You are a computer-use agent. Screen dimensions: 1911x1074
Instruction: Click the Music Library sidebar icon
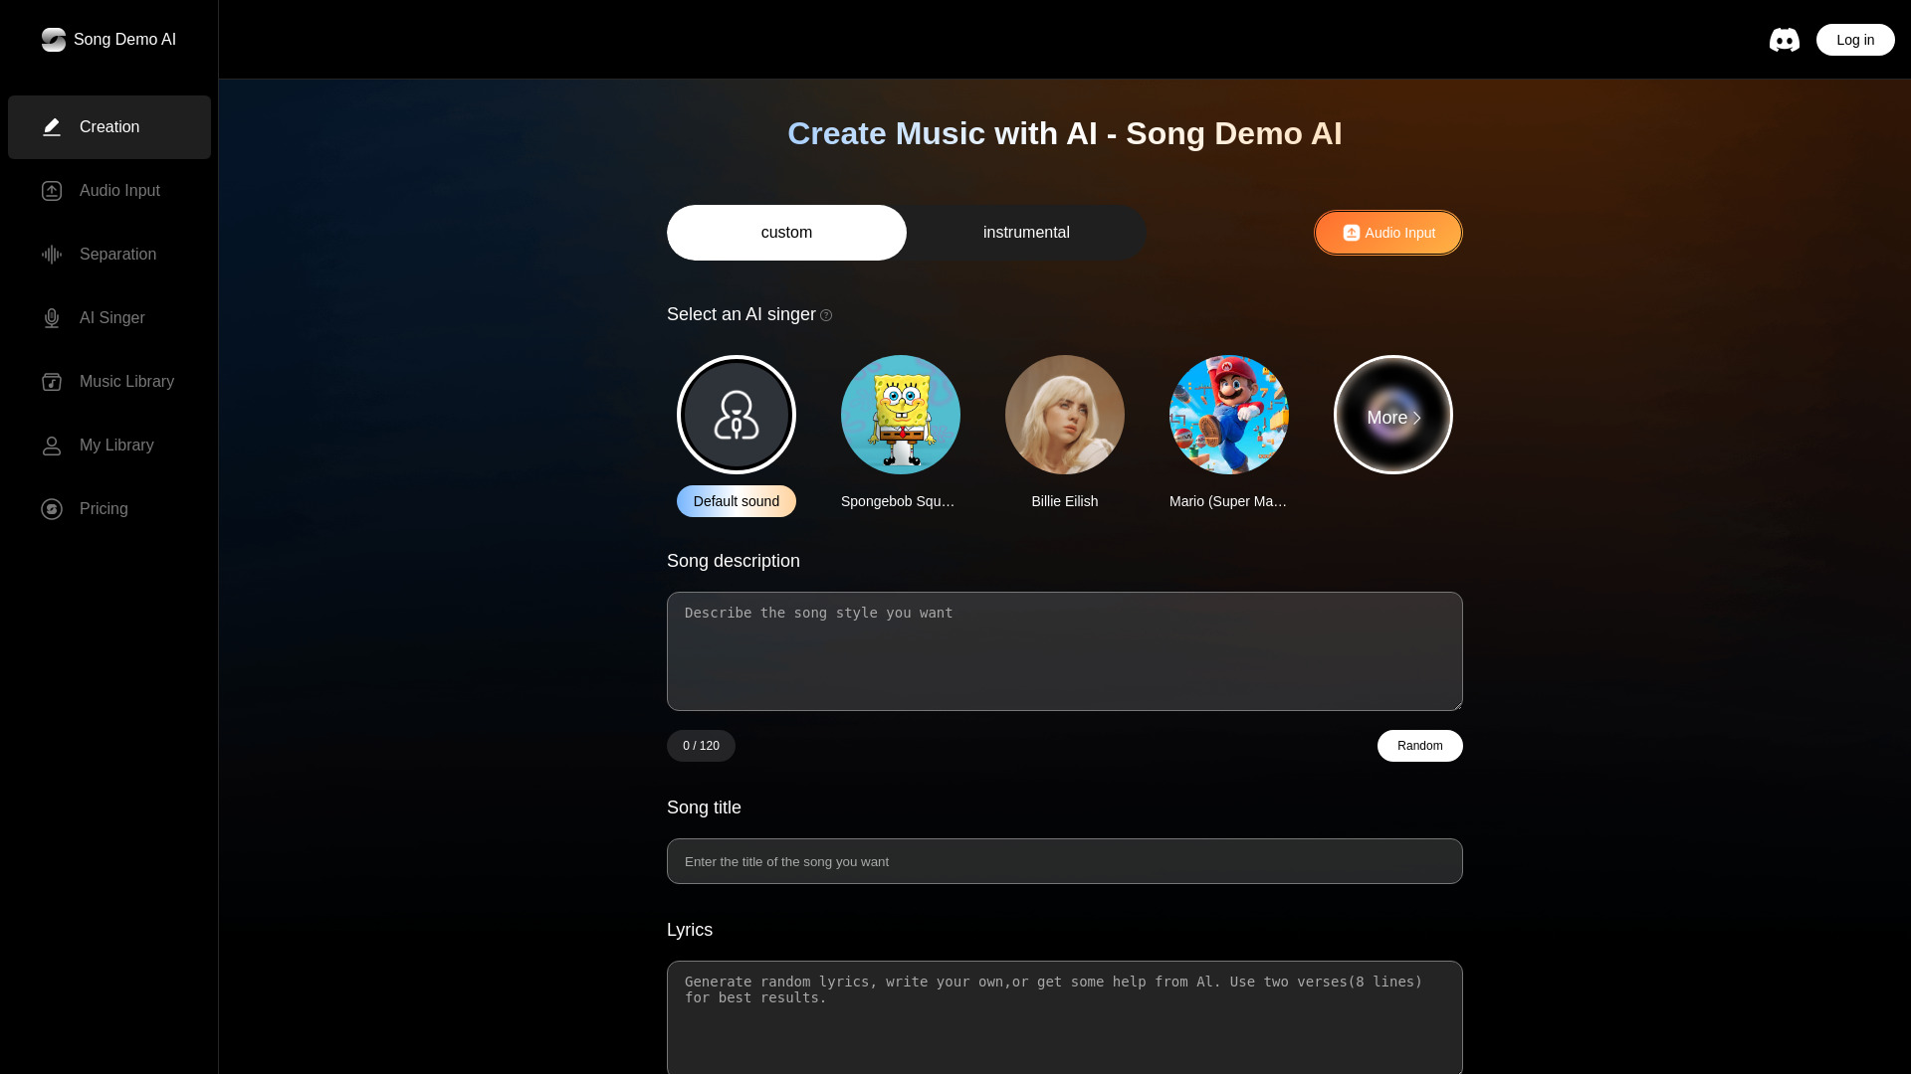(51, 382)
